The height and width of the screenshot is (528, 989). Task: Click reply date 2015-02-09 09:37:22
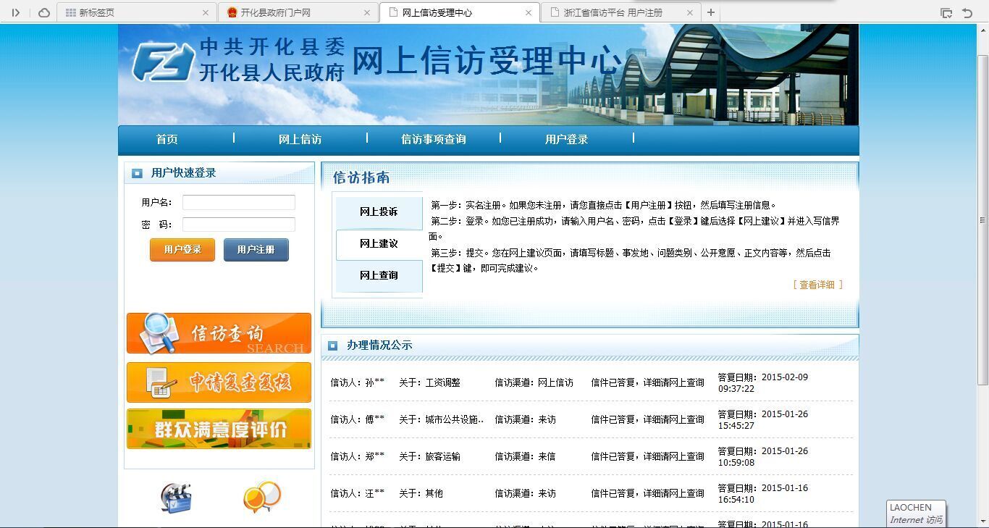pos(763,383)
